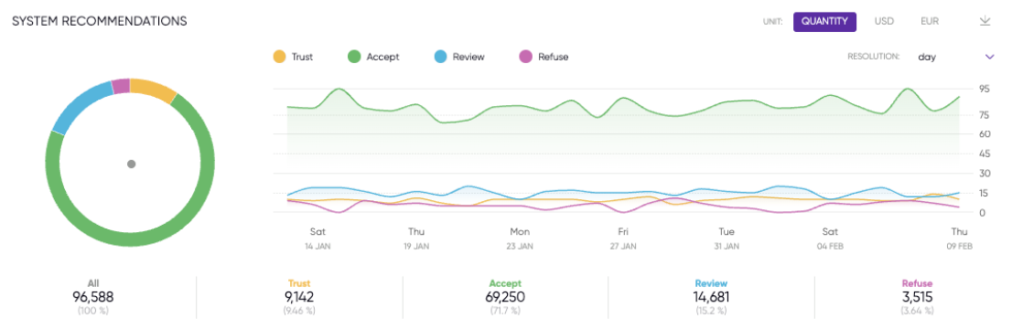Click the Review summary label

711,283
